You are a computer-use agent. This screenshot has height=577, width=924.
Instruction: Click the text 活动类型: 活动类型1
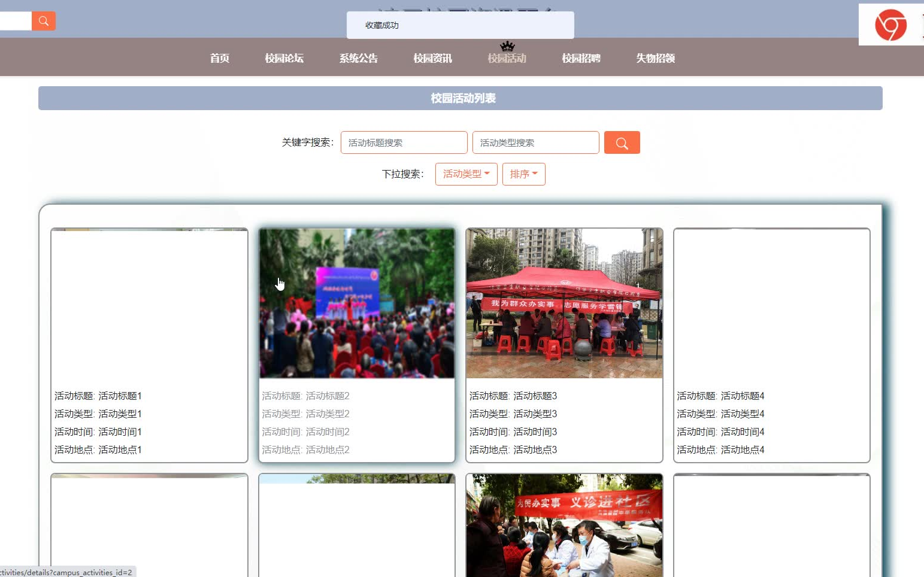pos(98,414)
